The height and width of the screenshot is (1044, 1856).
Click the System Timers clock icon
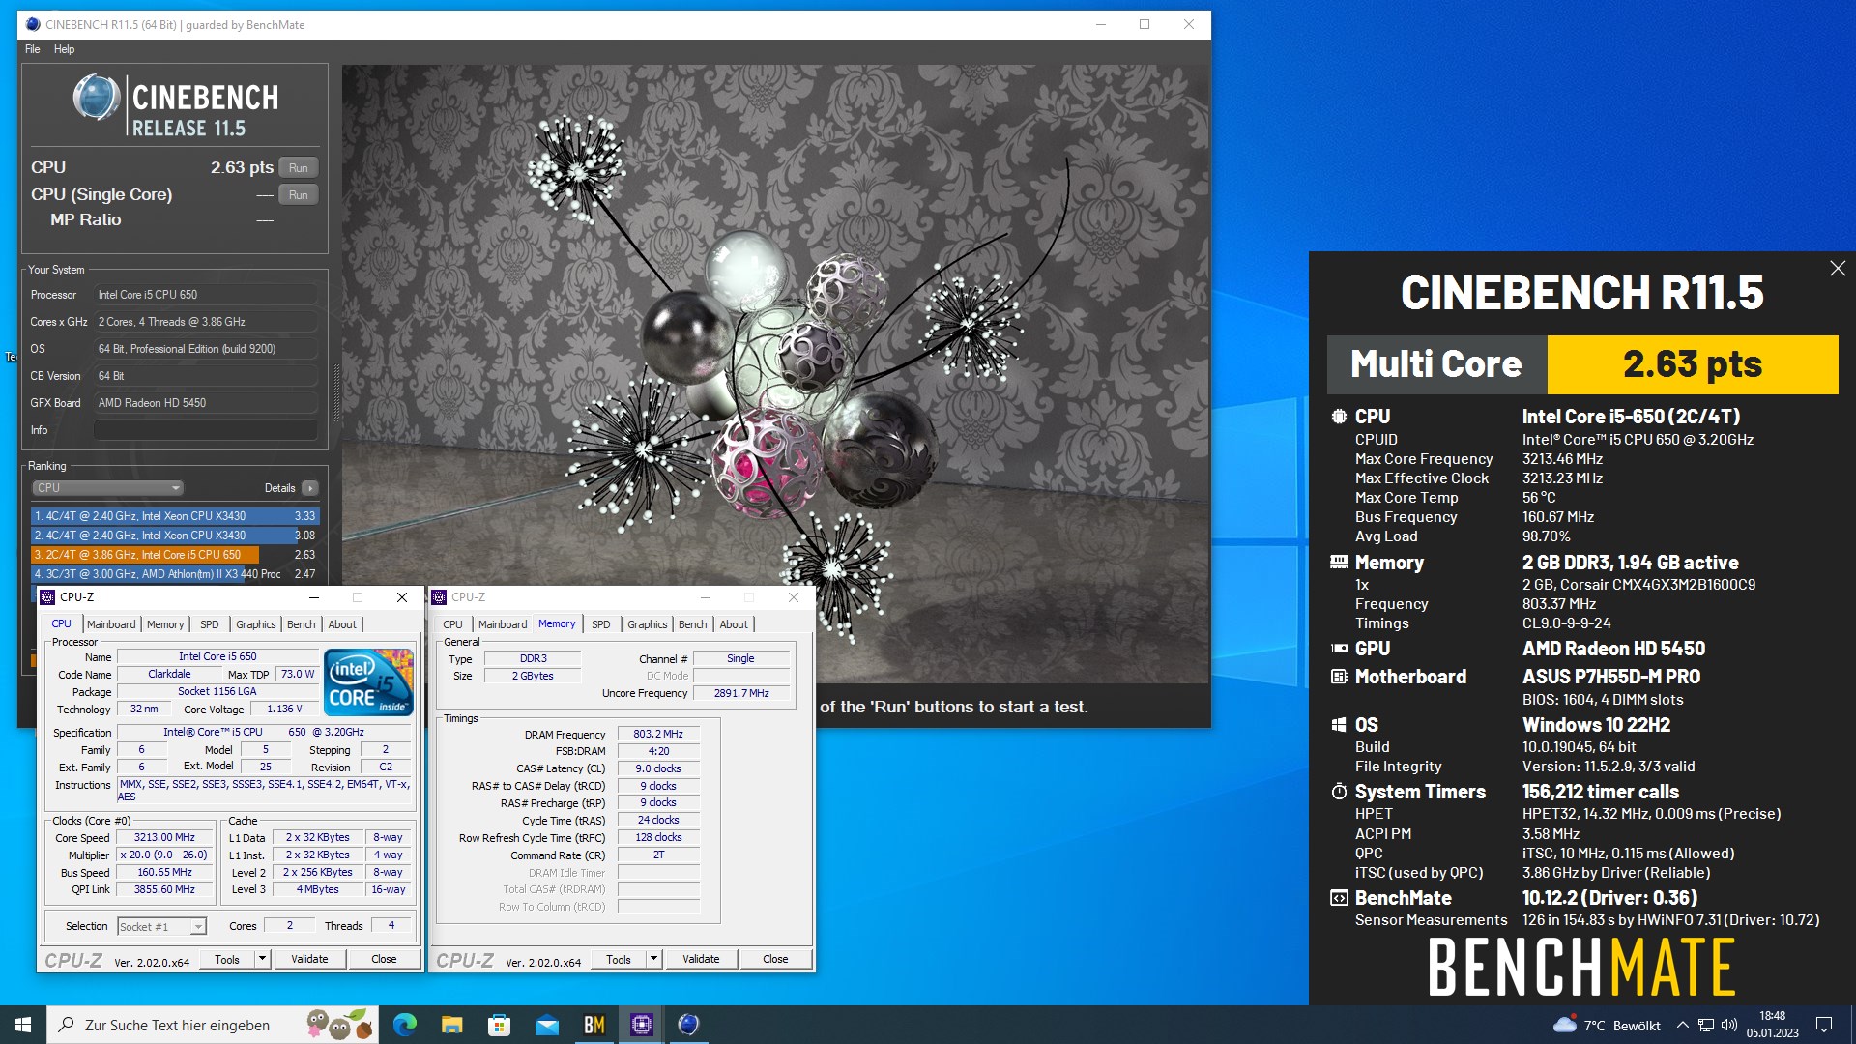point(1339,792)
